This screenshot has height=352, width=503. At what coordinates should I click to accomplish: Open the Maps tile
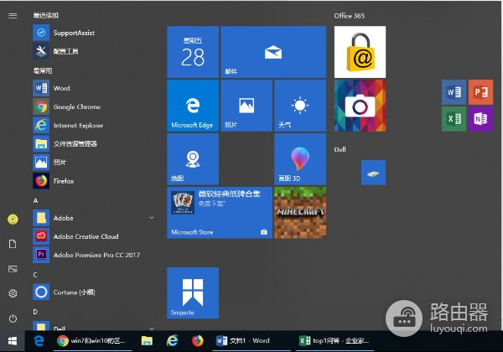192,158
